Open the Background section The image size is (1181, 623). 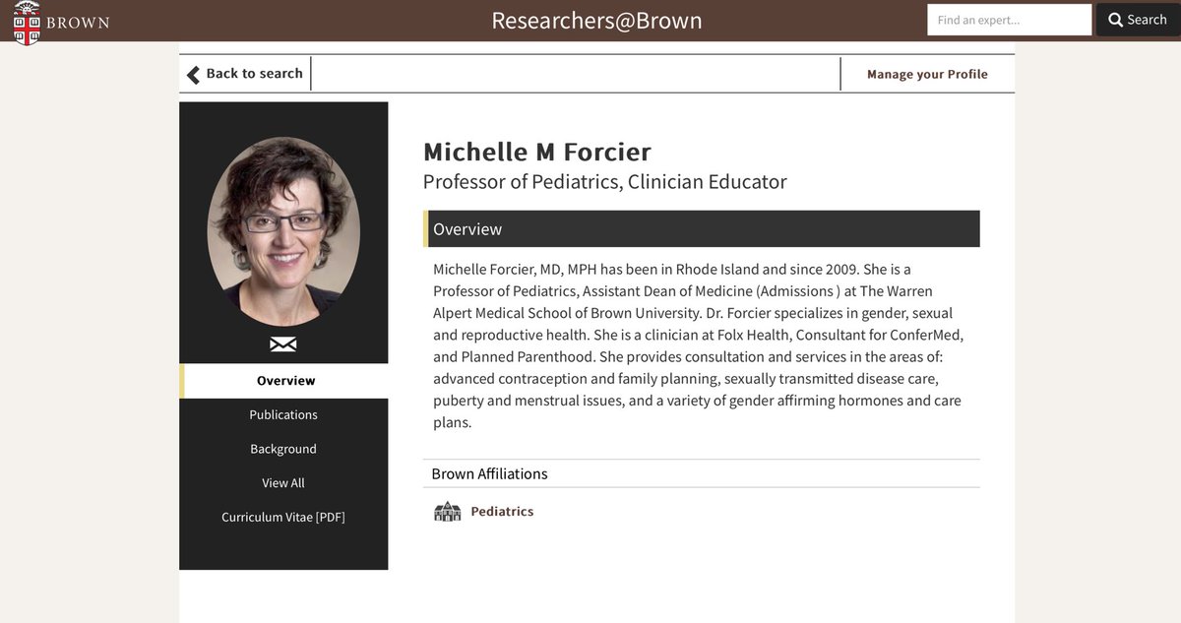(x=283, y=449)
